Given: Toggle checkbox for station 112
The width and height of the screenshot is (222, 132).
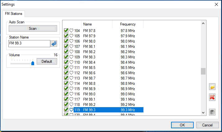Looking at the screenshot, I should point(66,73).
